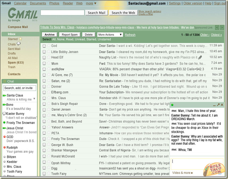Open the Calendar link in top bar
The height and width of the screenshot is (179, 228).
(x=20, y=3)
